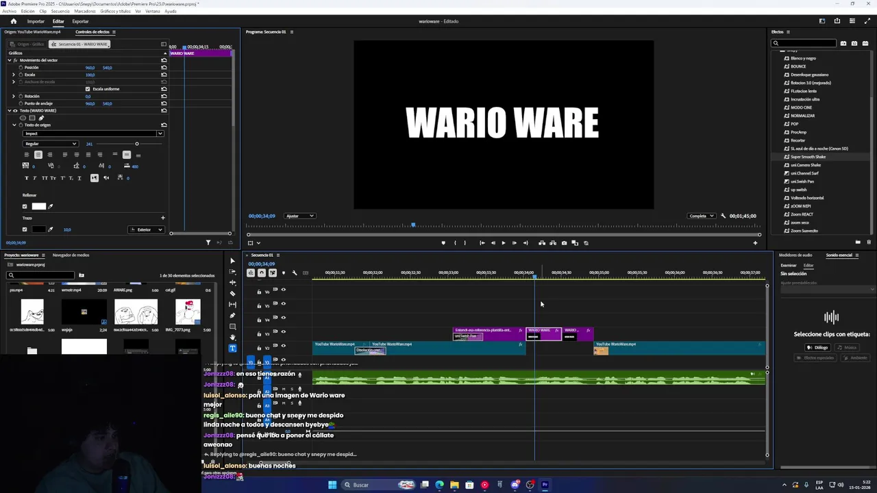Open the Exterior stroke type dropdown

click(x=146, y=229)
